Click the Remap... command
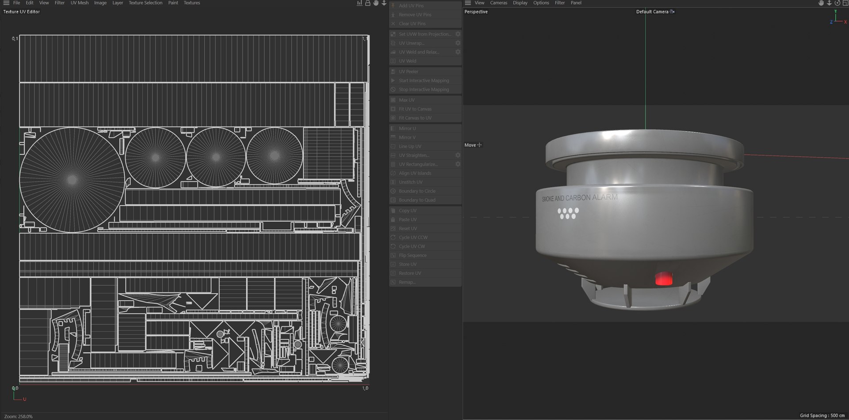The height and width of the screenshot is (420, 849). 425,282
